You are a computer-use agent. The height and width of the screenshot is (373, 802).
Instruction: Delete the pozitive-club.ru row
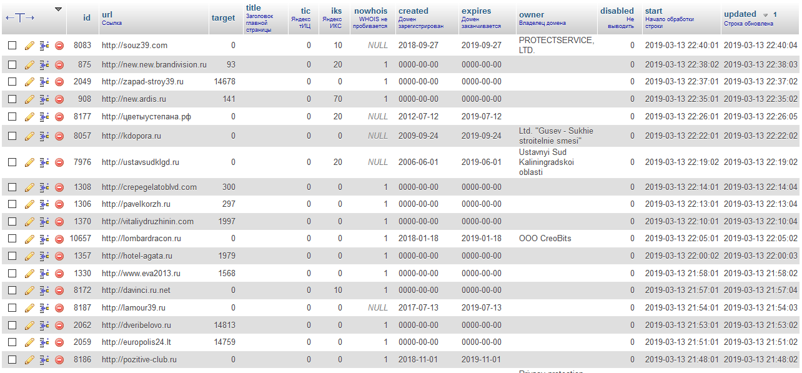pyautogui.click(x=59, y=360)
